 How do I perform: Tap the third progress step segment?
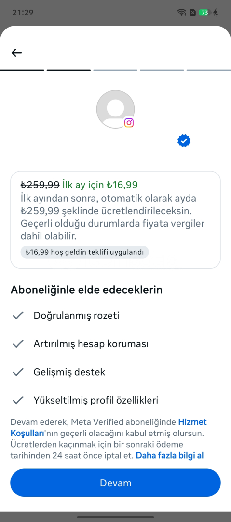(x=115, y=70)
